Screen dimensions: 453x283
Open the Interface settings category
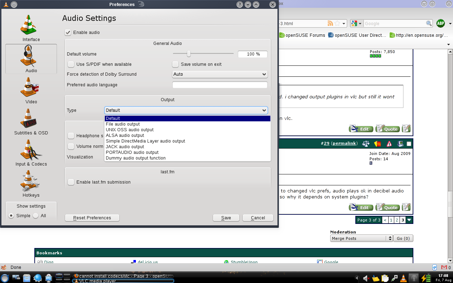tap(31, 28)
